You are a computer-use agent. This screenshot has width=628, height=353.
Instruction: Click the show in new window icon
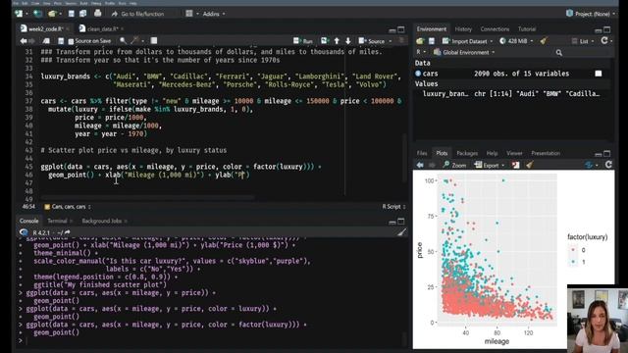tap(46, 41)
